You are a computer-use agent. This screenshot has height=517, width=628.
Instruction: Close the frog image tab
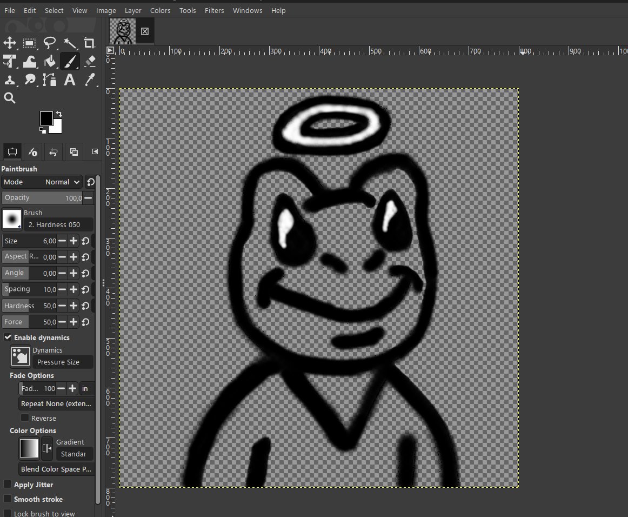(x=145, y=31)
